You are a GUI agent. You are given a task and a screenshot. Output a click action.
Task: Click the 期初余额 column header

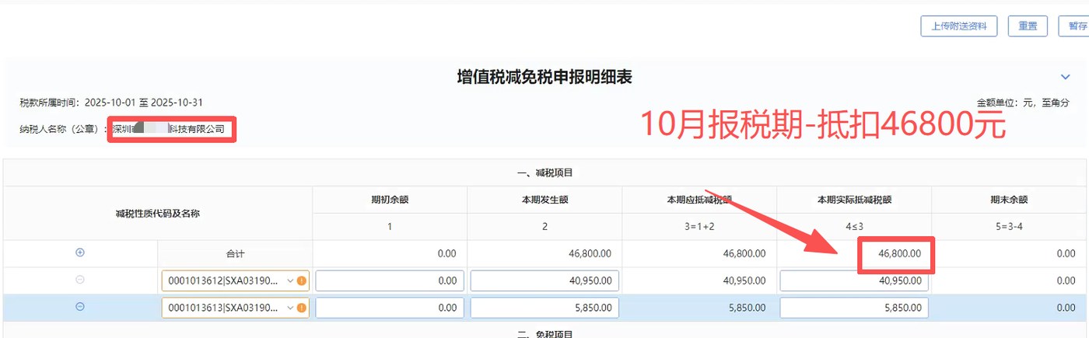pos(390,200)
